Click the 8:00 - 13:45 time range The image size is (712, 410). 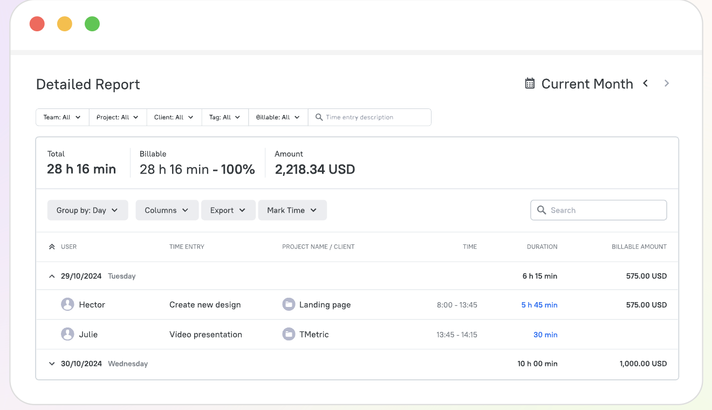[457, 305]
